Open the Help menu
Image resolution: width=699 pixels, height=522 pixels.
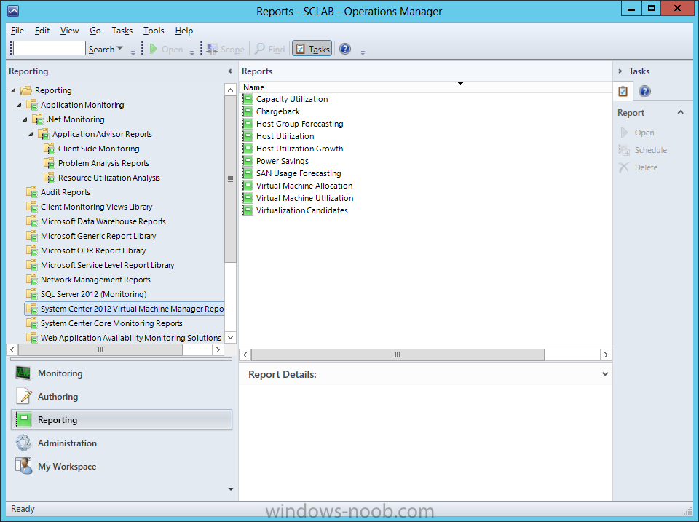(x=183, y=31)
